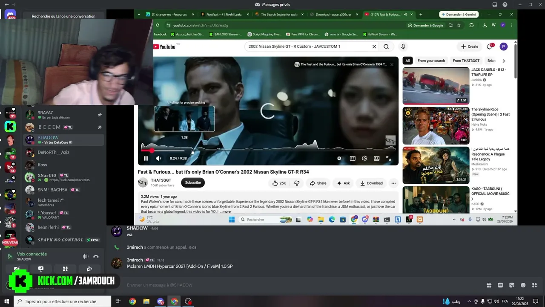Open the SHADOW direct message

[x=63, y=140]
